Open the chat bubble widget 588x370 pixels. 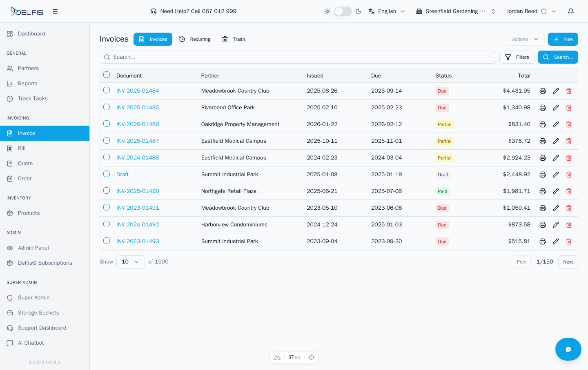point(568,349)
